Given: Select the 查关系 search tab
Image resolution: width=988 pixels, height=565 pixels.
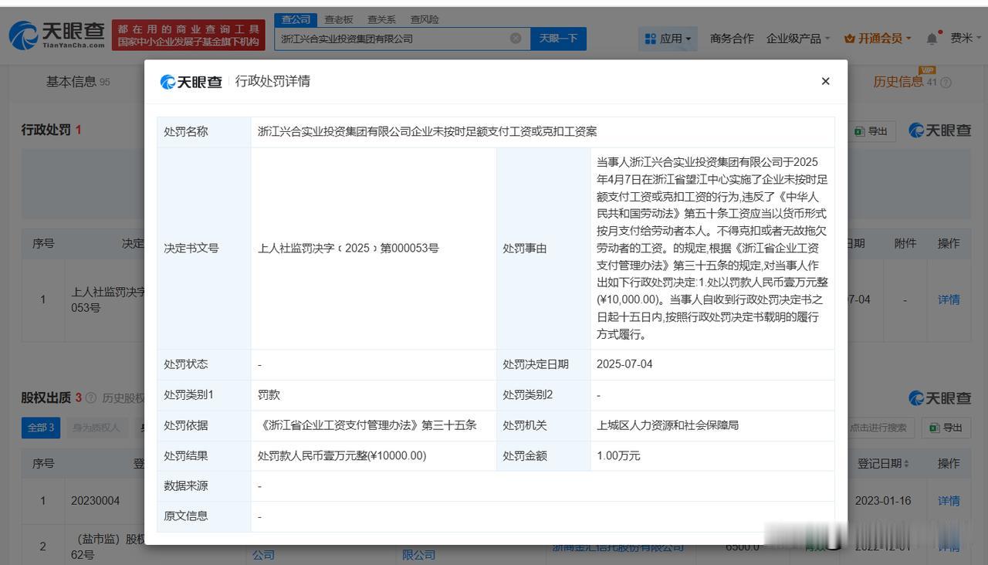Looking at the screenshot, I should pos(381,19).
